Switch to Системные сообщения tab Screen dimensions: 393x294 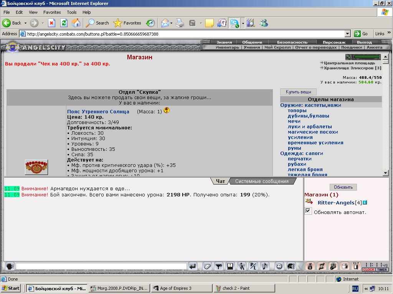tap(262, 181)
